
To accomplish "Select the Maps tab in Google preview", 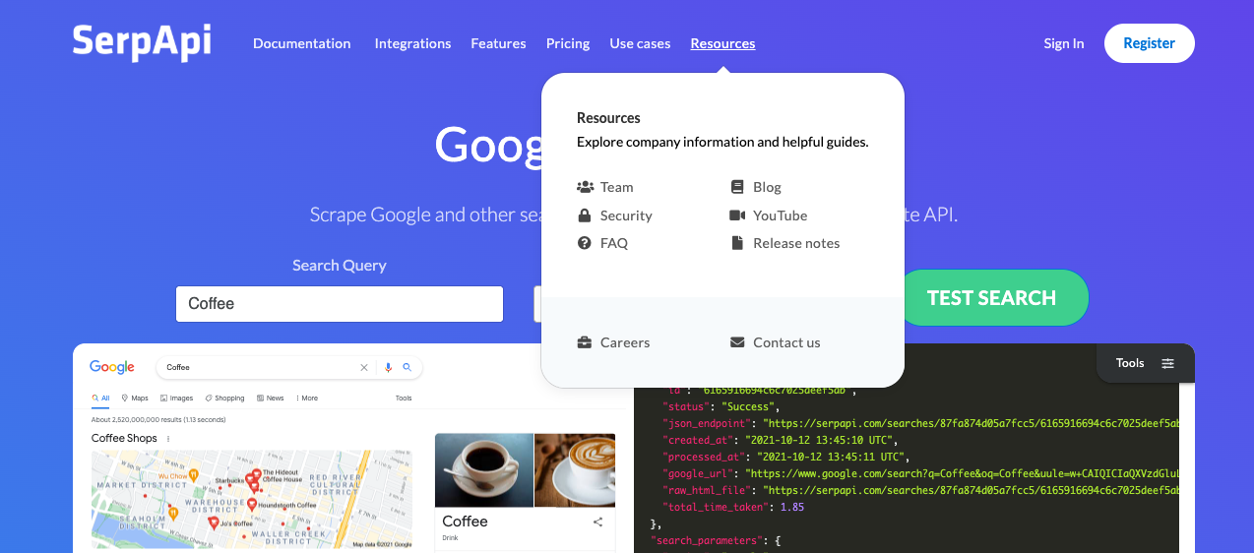I will tap(135, 399).
